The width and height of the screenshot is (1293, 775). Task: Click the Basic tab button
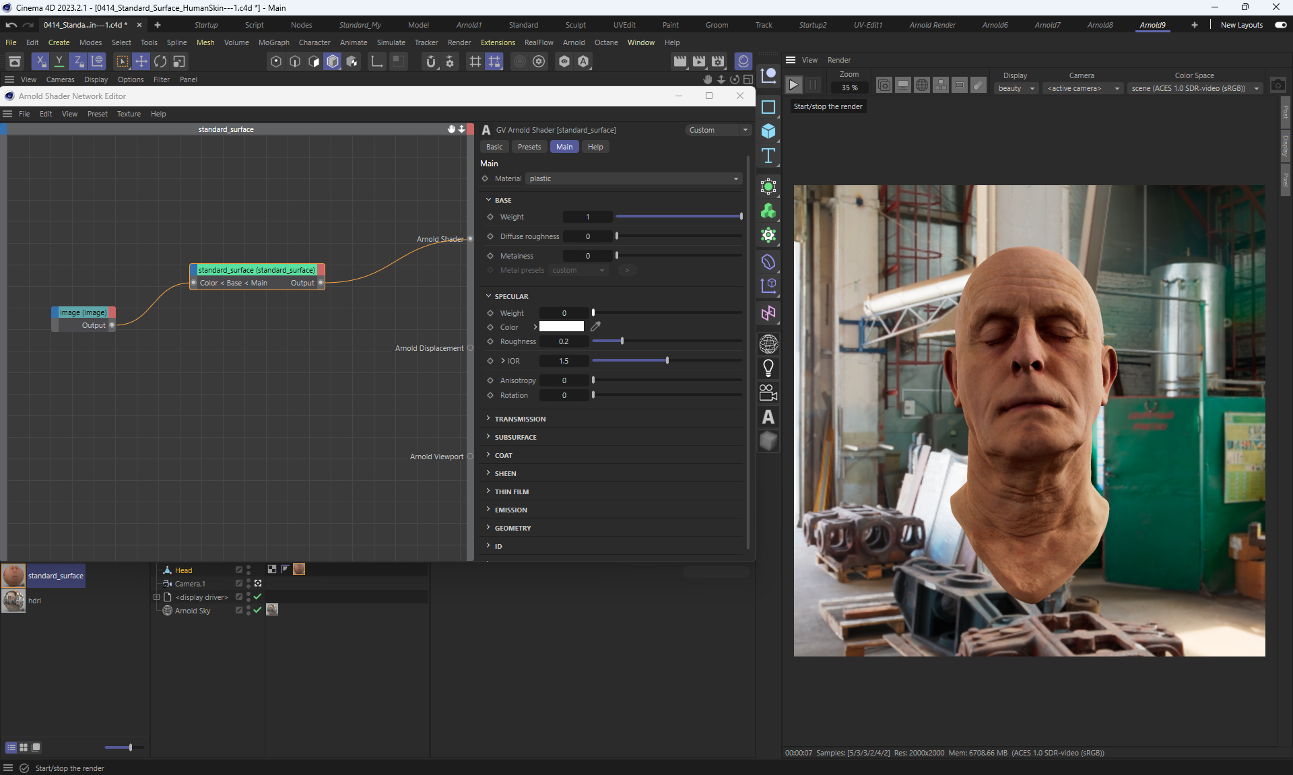pos(494,147)
